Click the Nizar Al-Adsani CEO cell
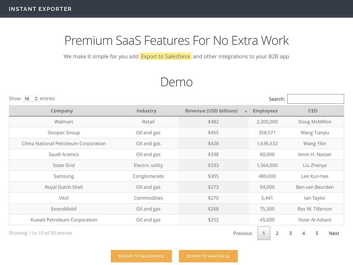The image size is (353, 265). (315, 220)
